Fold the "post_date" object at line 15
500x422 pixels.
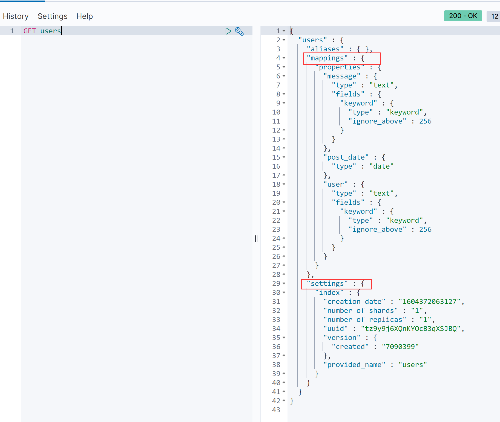coord(284,157)
